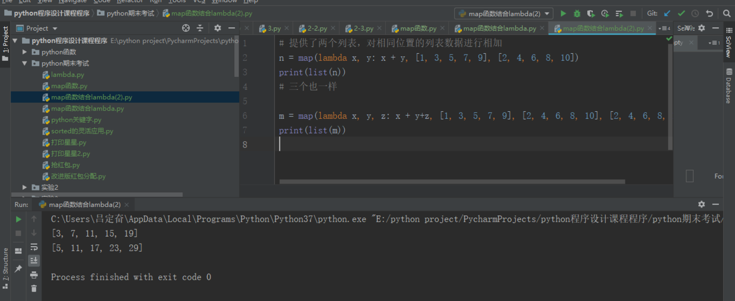Screen dimensions: 735x301
Task: Print Run console output with printer icon
Action: tap(34, 275)
